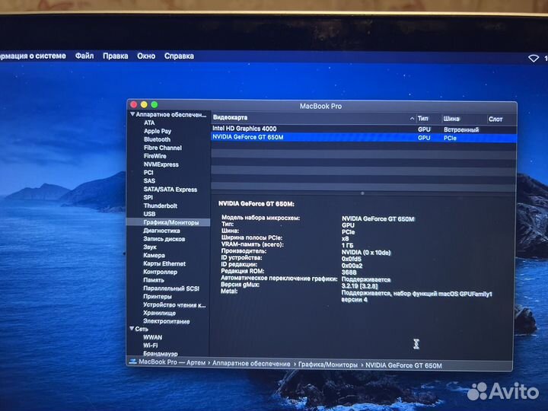
Task: Click the NVIDIA GeForce GT 650M: details heading
Action: coord(256,203)
